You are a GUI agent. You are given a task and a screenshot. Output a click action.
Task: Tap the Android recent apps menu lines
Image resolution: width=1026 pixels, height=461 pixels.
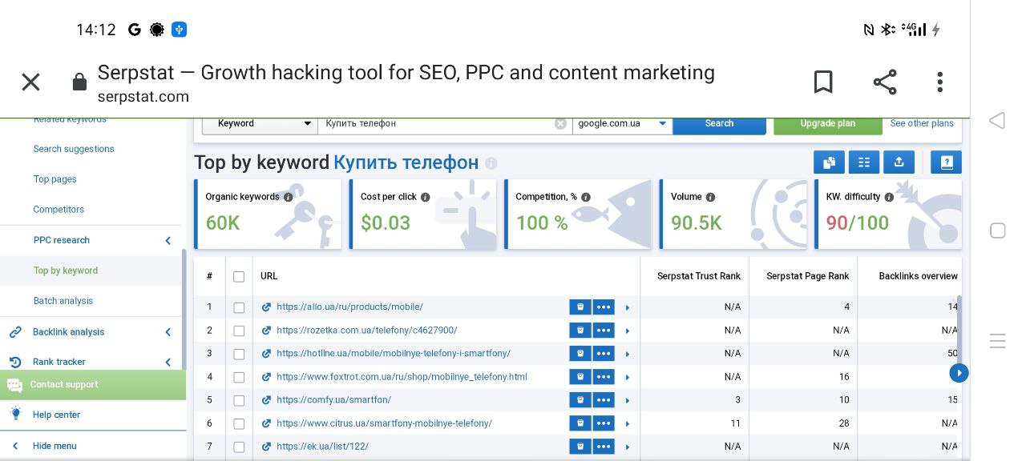(998, 341)
